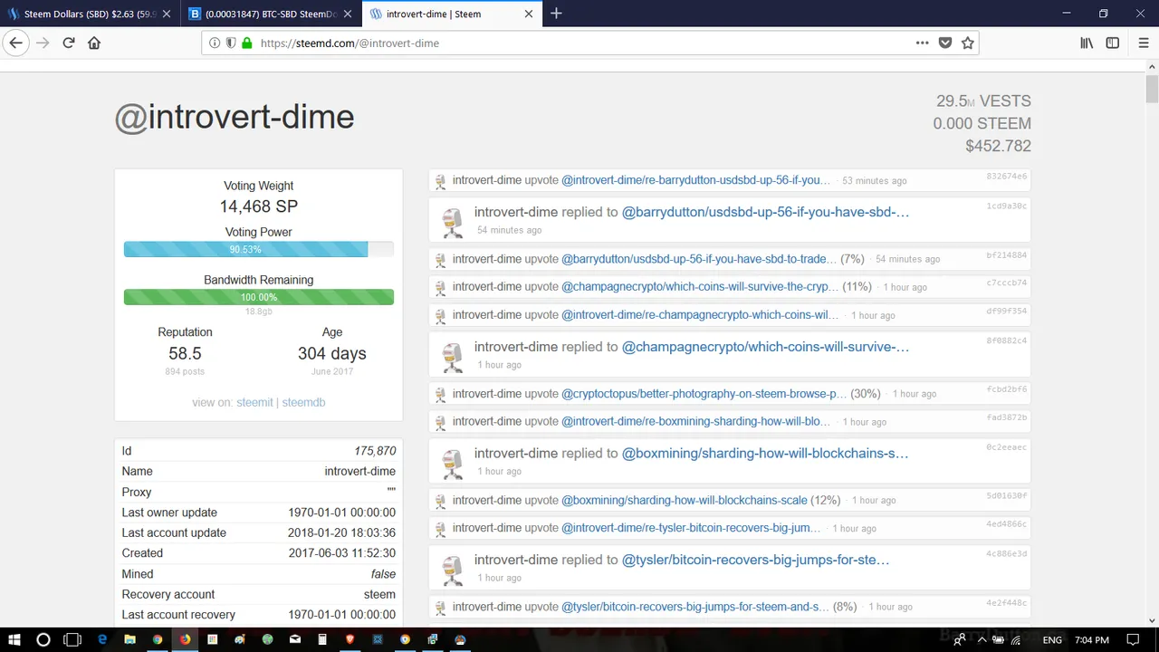The height and width of the screenshot is (652, 1159).
Task: Bookmark this page with the star icon
Action: 967,43
